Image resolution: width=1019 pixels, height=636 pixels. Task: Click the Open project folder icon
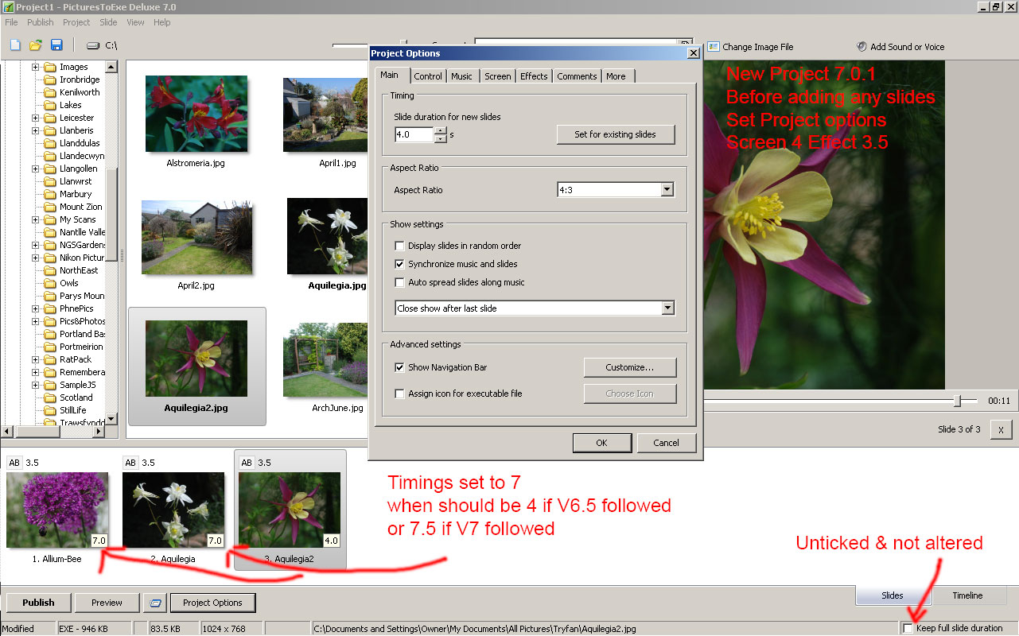pyautogui.click(x=36, y=45)
